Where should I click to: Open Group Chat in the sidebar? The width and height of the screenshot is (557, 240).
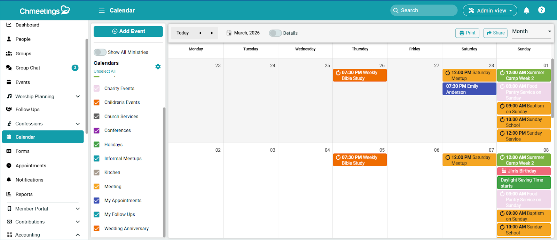pyautogui.click(x=28, y=68)
